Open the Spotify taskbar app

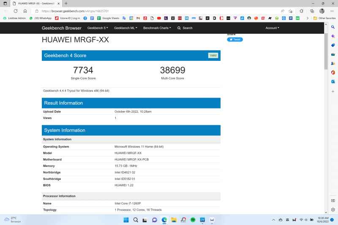click(193, 220)
